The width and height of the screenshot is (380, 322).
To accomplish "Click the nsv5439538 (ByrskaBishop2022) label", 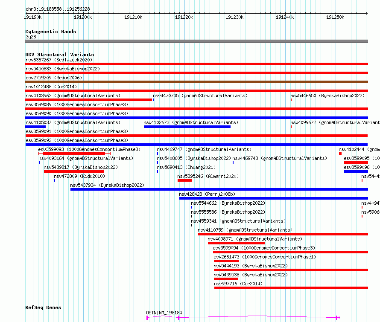I will [251, 275].
